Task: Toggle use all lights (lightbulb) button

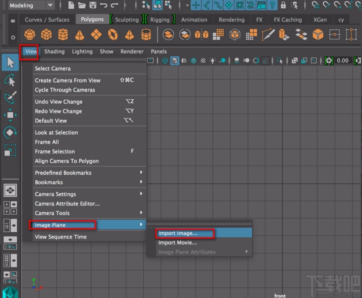Action: (212, 61)
